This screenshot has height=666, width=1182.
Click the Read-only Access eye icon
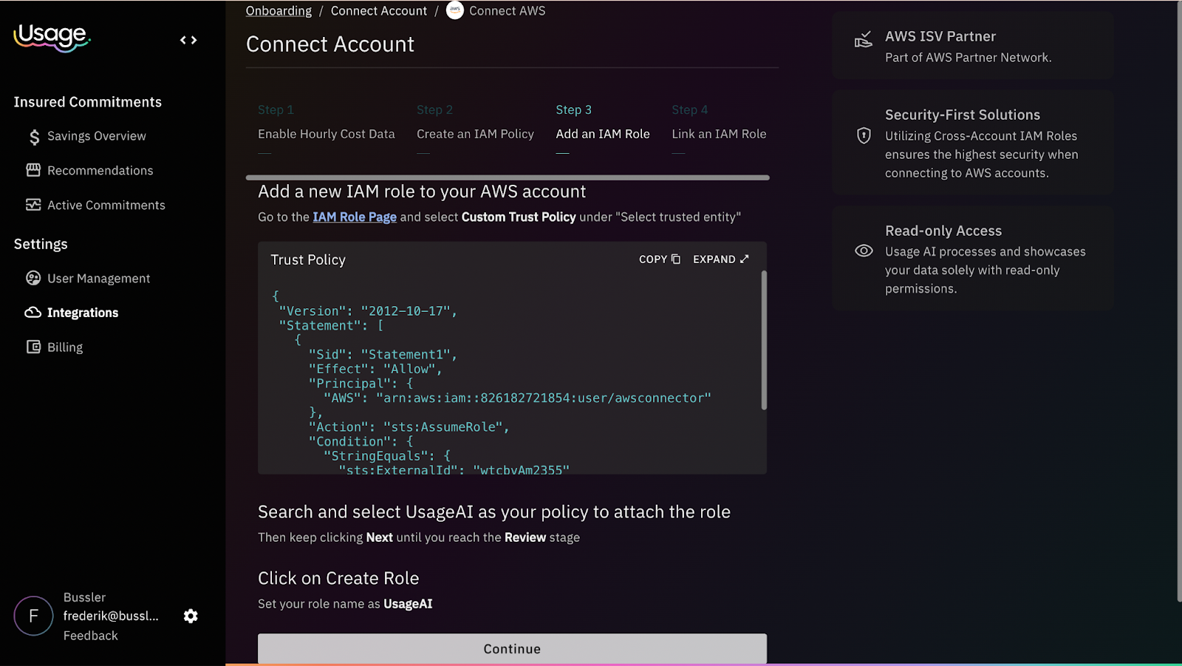pyautogui.click(x=864, y=251)
